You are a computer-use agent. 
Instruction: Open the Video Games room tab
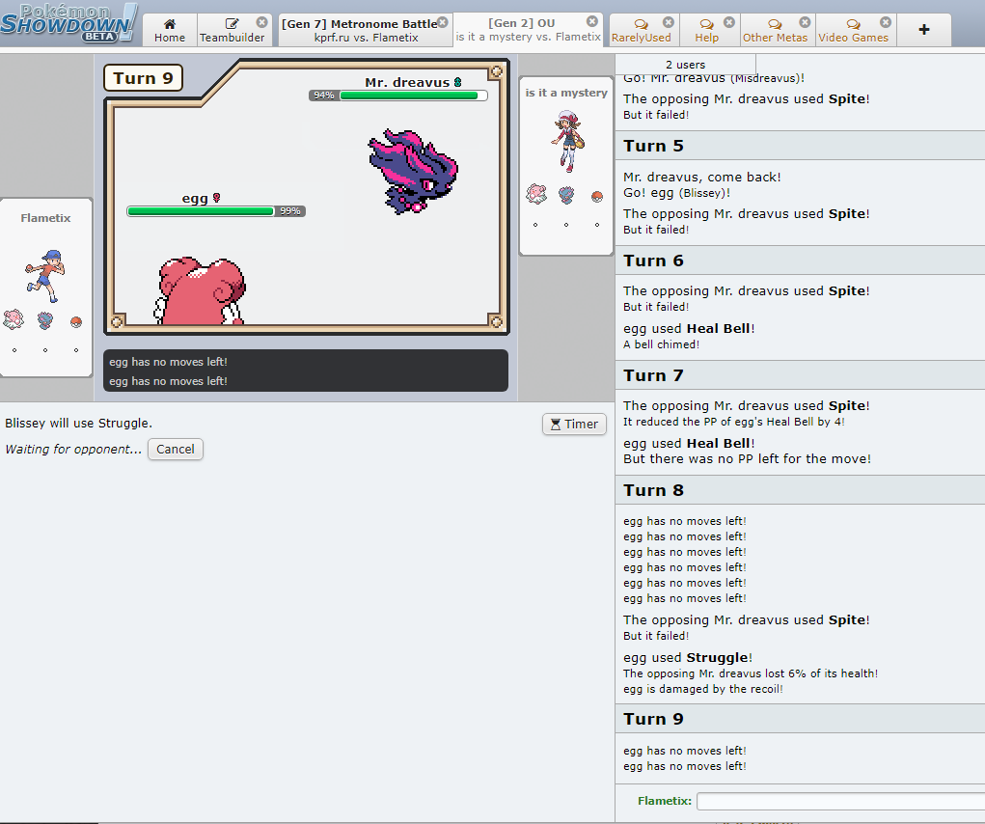click(856, 30)
